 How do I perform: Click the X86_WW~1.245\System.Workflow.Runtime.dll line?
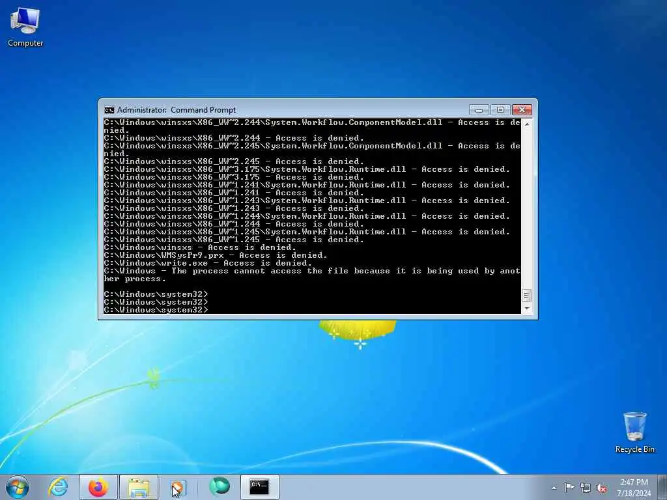tap(307, 232)
